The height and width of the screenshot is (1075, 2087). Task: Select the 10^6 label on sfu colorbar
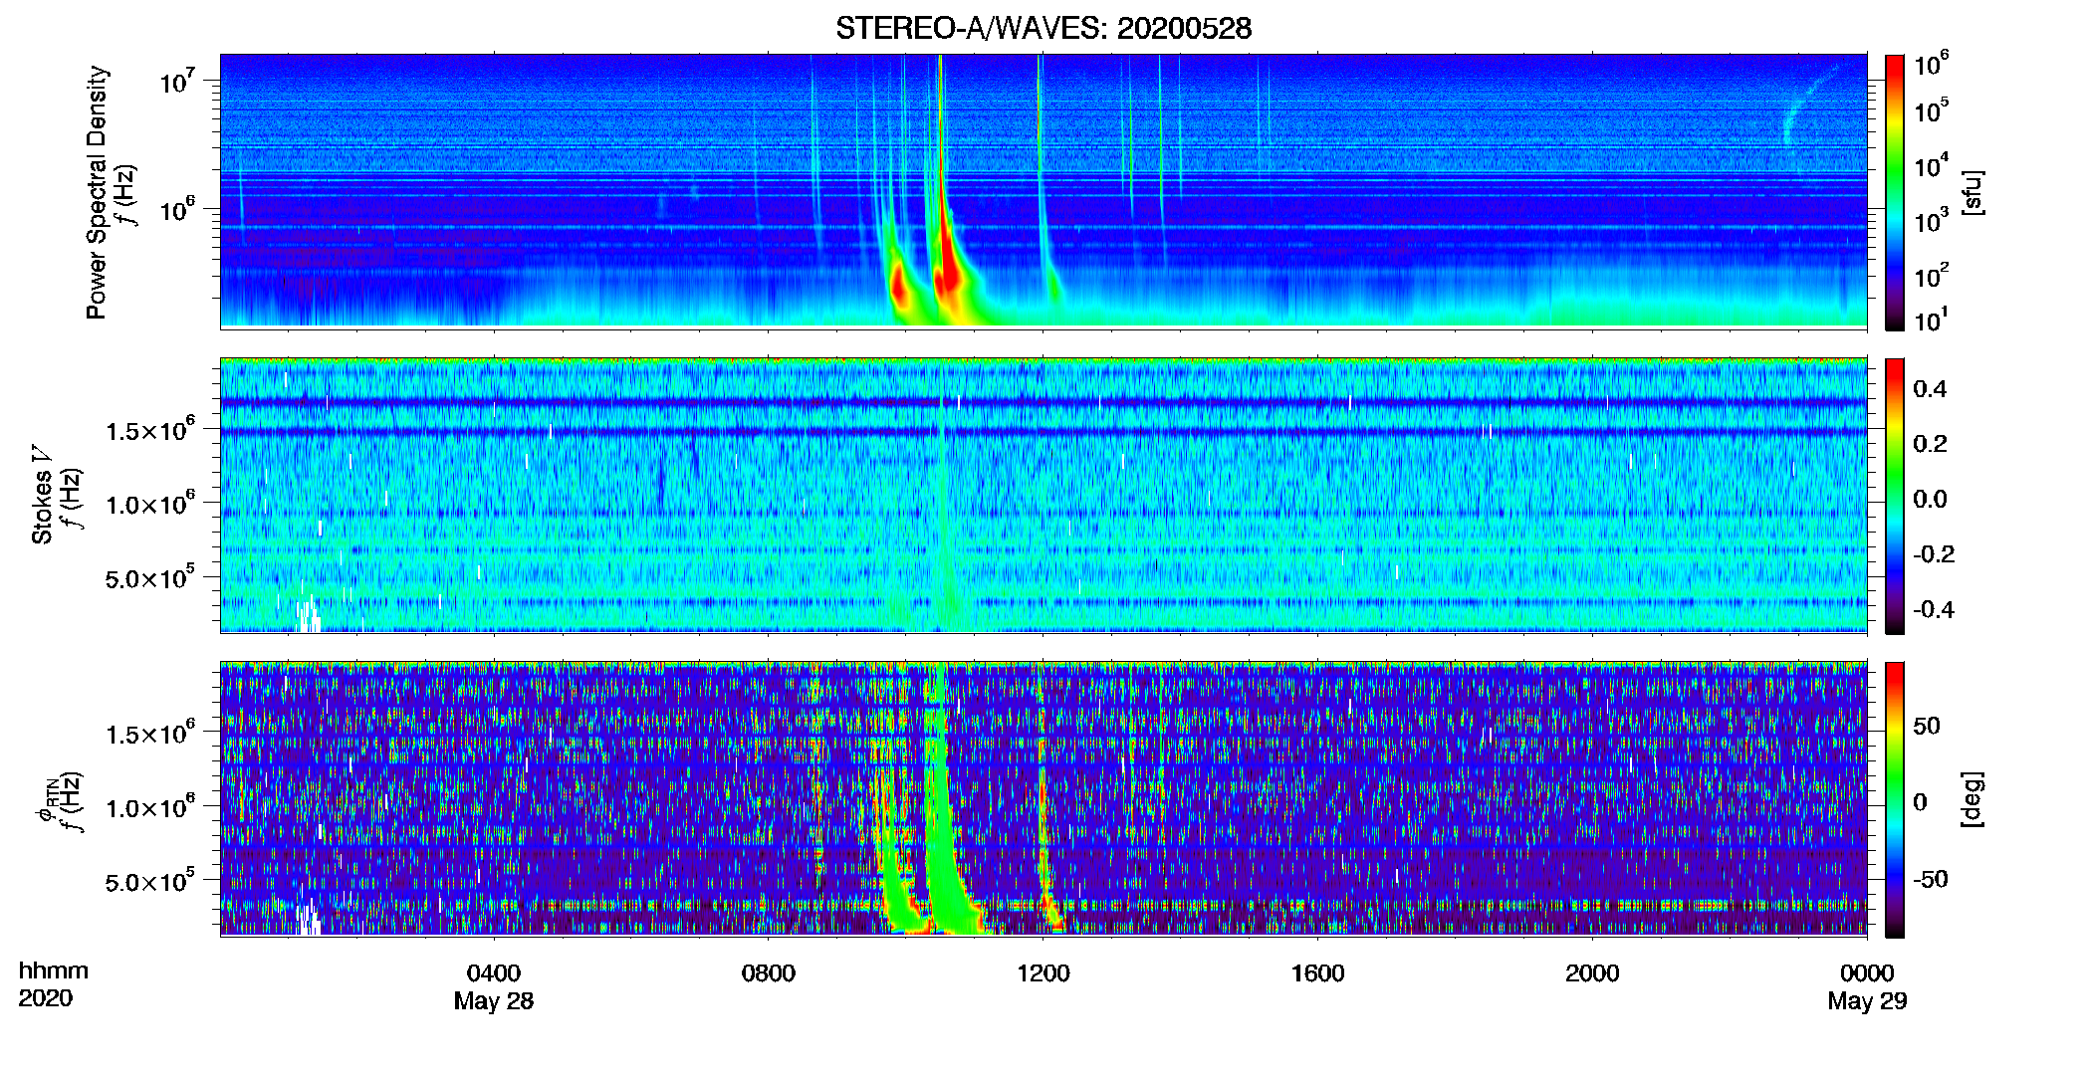pyautogui.click(x=1932, y=64)
